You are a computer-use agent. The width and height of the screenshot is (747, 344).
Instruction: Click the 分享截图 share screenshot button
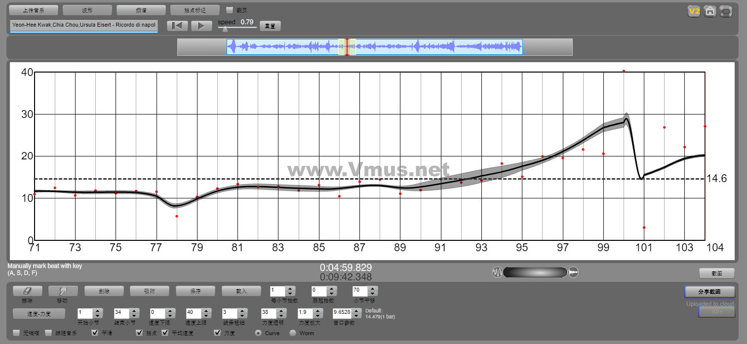point(709,292)
